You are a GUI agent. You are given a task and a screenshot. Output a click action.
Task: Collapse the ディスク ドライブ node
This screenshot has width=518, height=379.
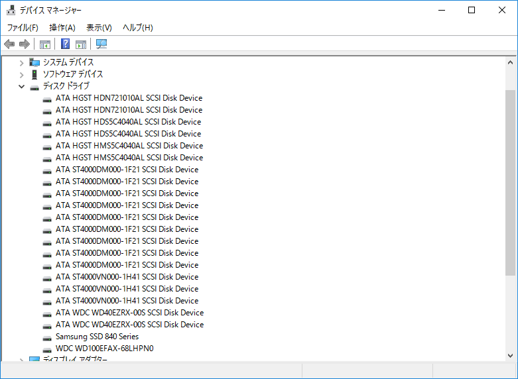pyautogui.click(x=21, y=87)
